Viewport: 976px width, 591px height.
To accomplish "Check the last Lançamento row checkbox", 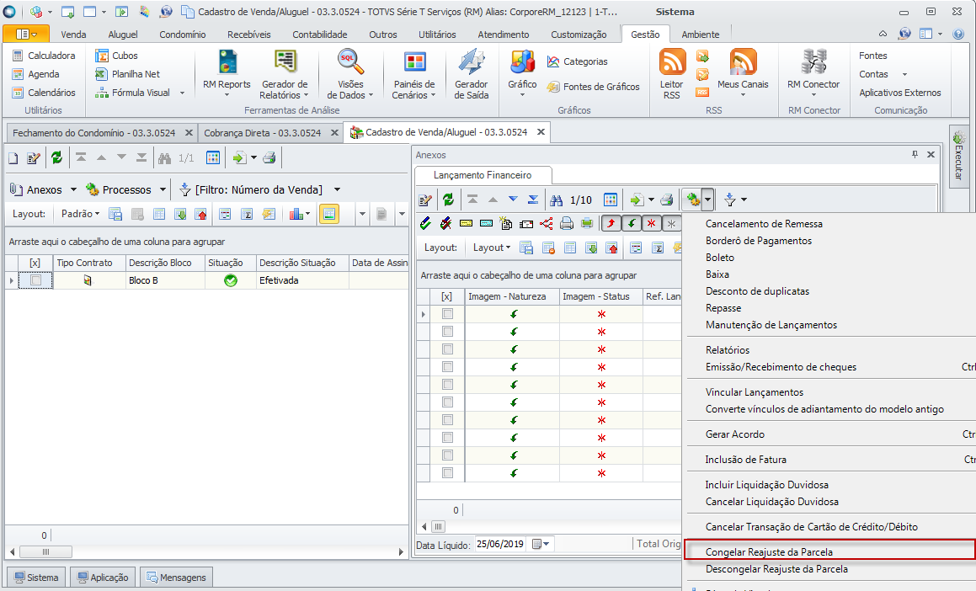I will coord(447,473).
